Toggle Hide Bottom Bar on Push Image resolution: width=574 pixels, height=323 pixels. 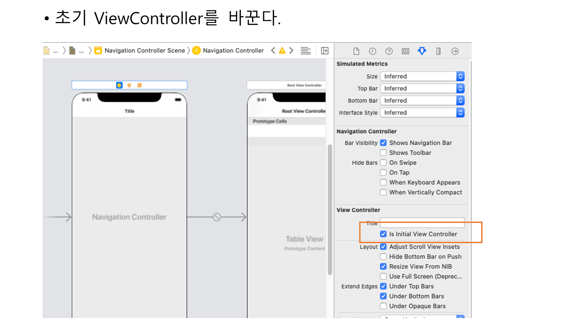pos(383,257)
